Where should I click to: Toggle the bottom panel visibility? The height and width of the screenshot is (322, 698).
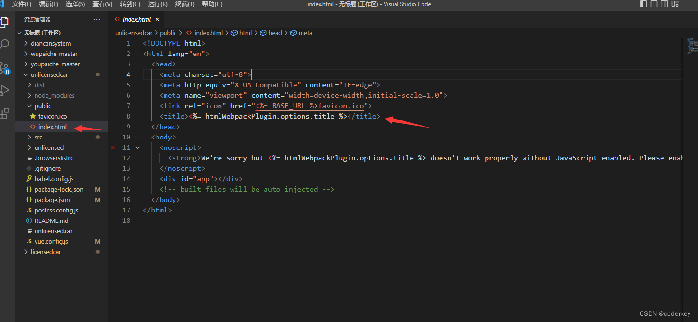tap(654, 4)
